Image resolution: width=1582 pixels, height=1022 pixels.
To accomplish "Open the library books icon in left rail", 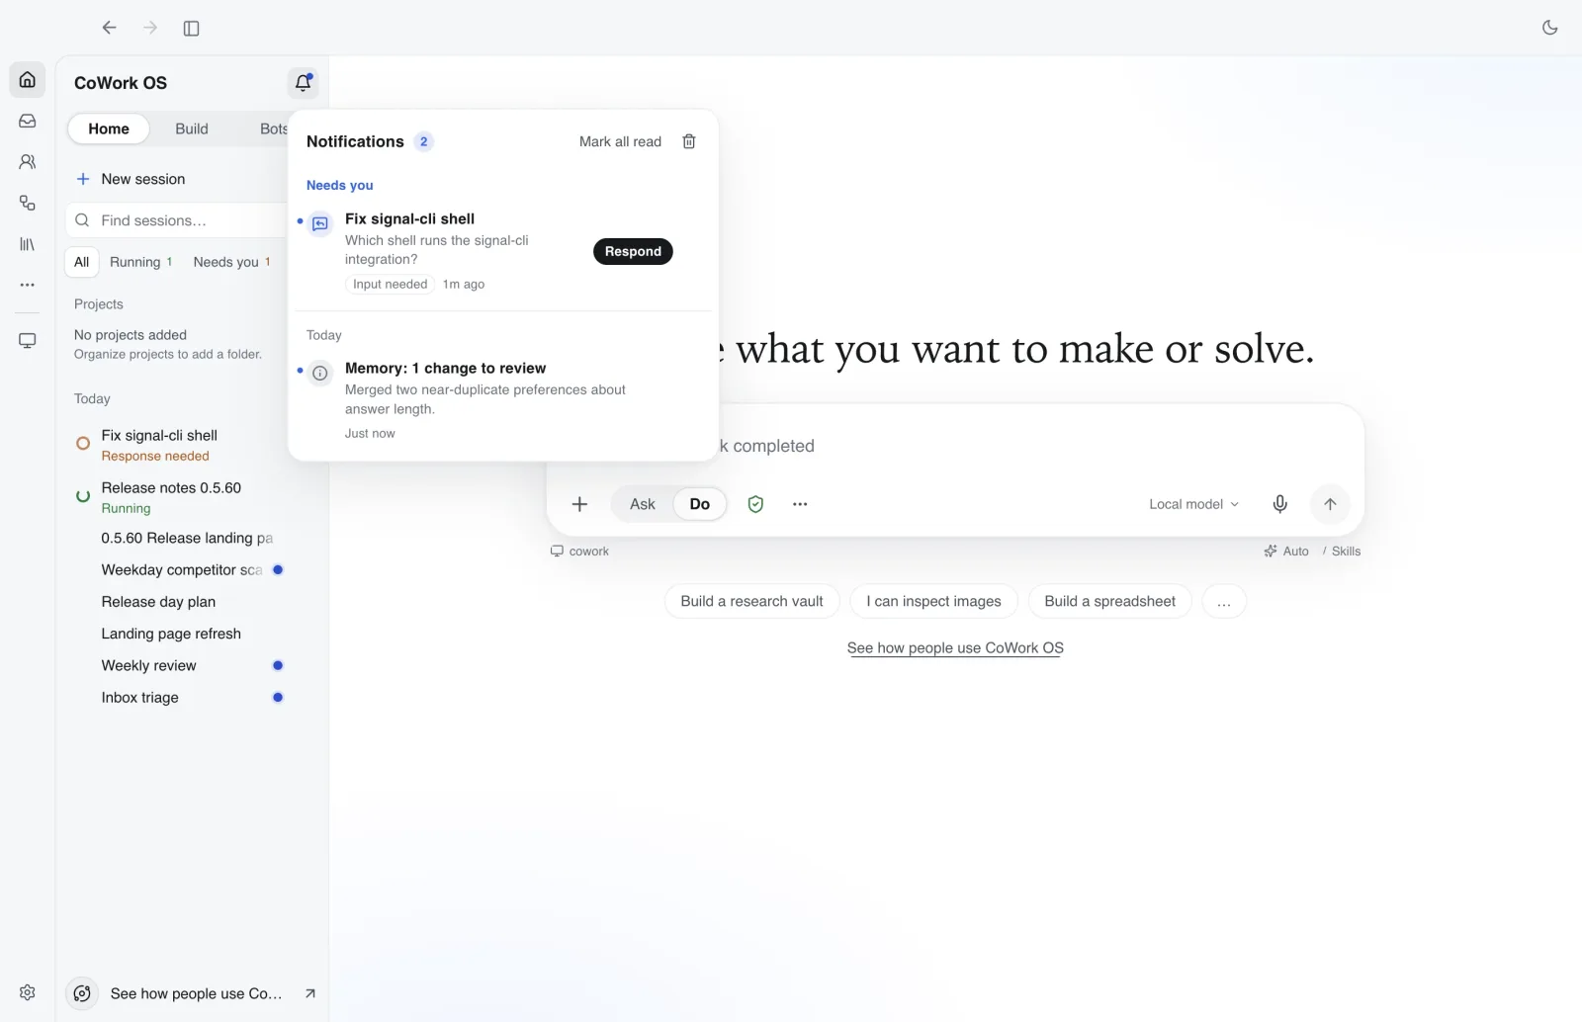I will (x=28, y=244).
